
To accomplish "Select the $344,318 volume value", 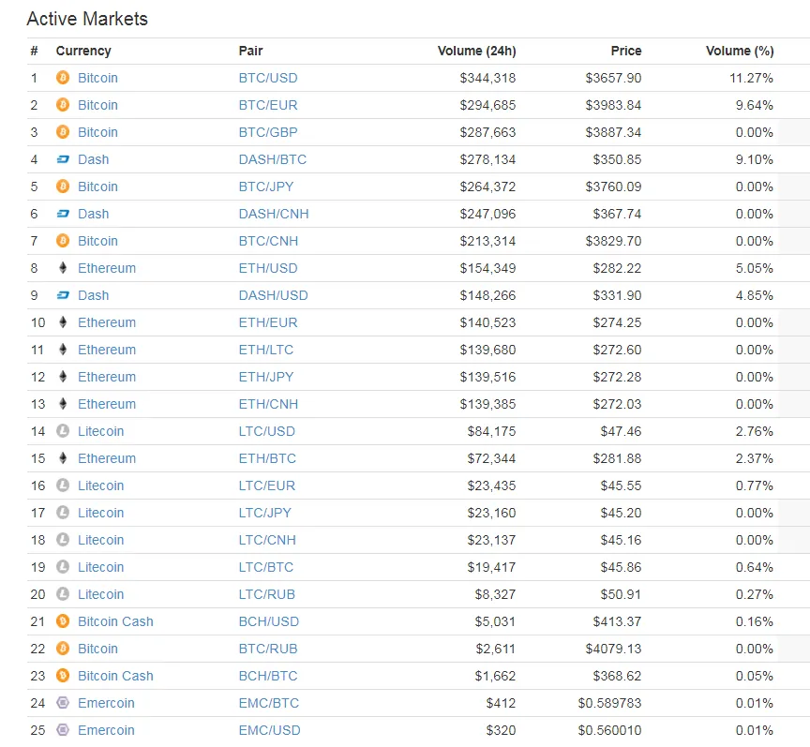I will [x=487, y=78].
